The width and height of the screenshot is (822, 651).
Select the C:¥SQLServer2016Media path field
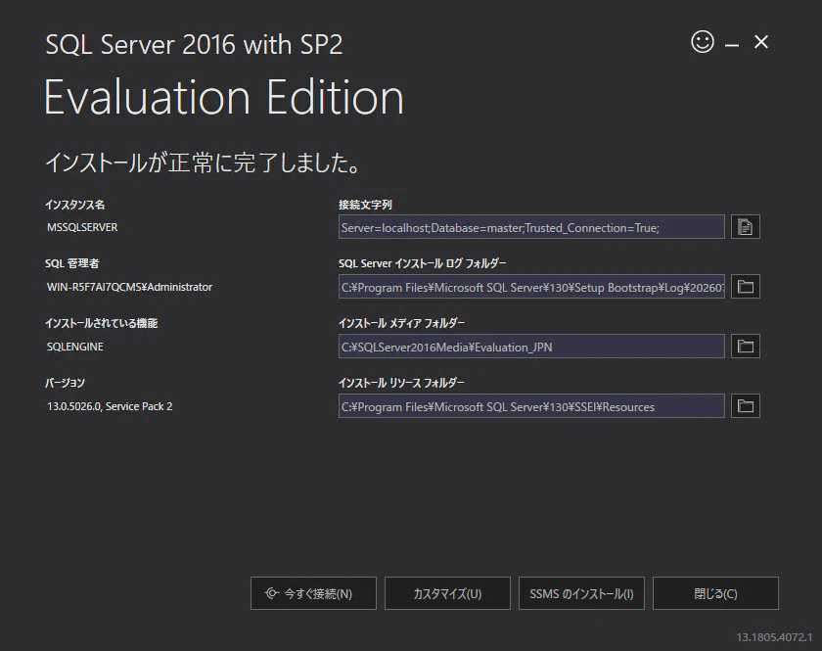click(x=531, y=347)
